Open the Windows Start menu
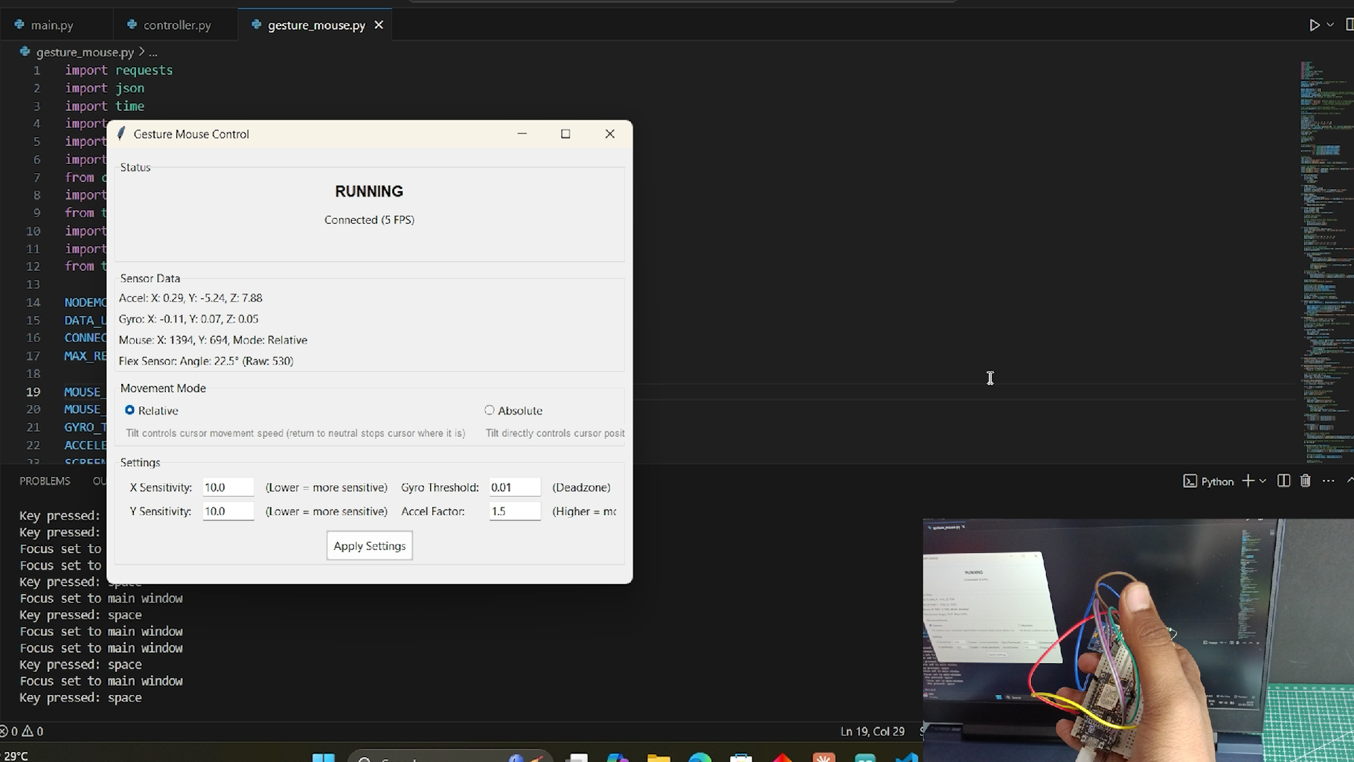 coord(323,758)
